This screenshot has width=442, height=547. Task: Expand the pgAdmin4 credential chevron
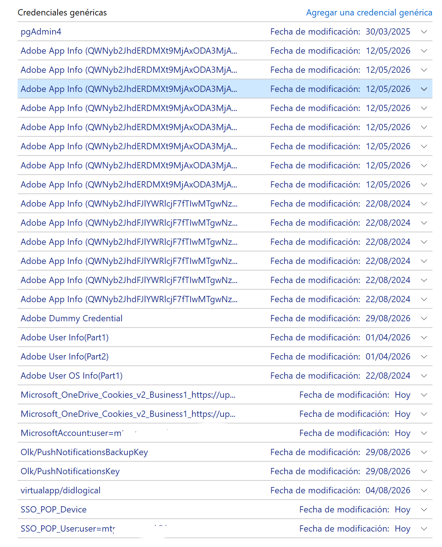coord(424,32)
